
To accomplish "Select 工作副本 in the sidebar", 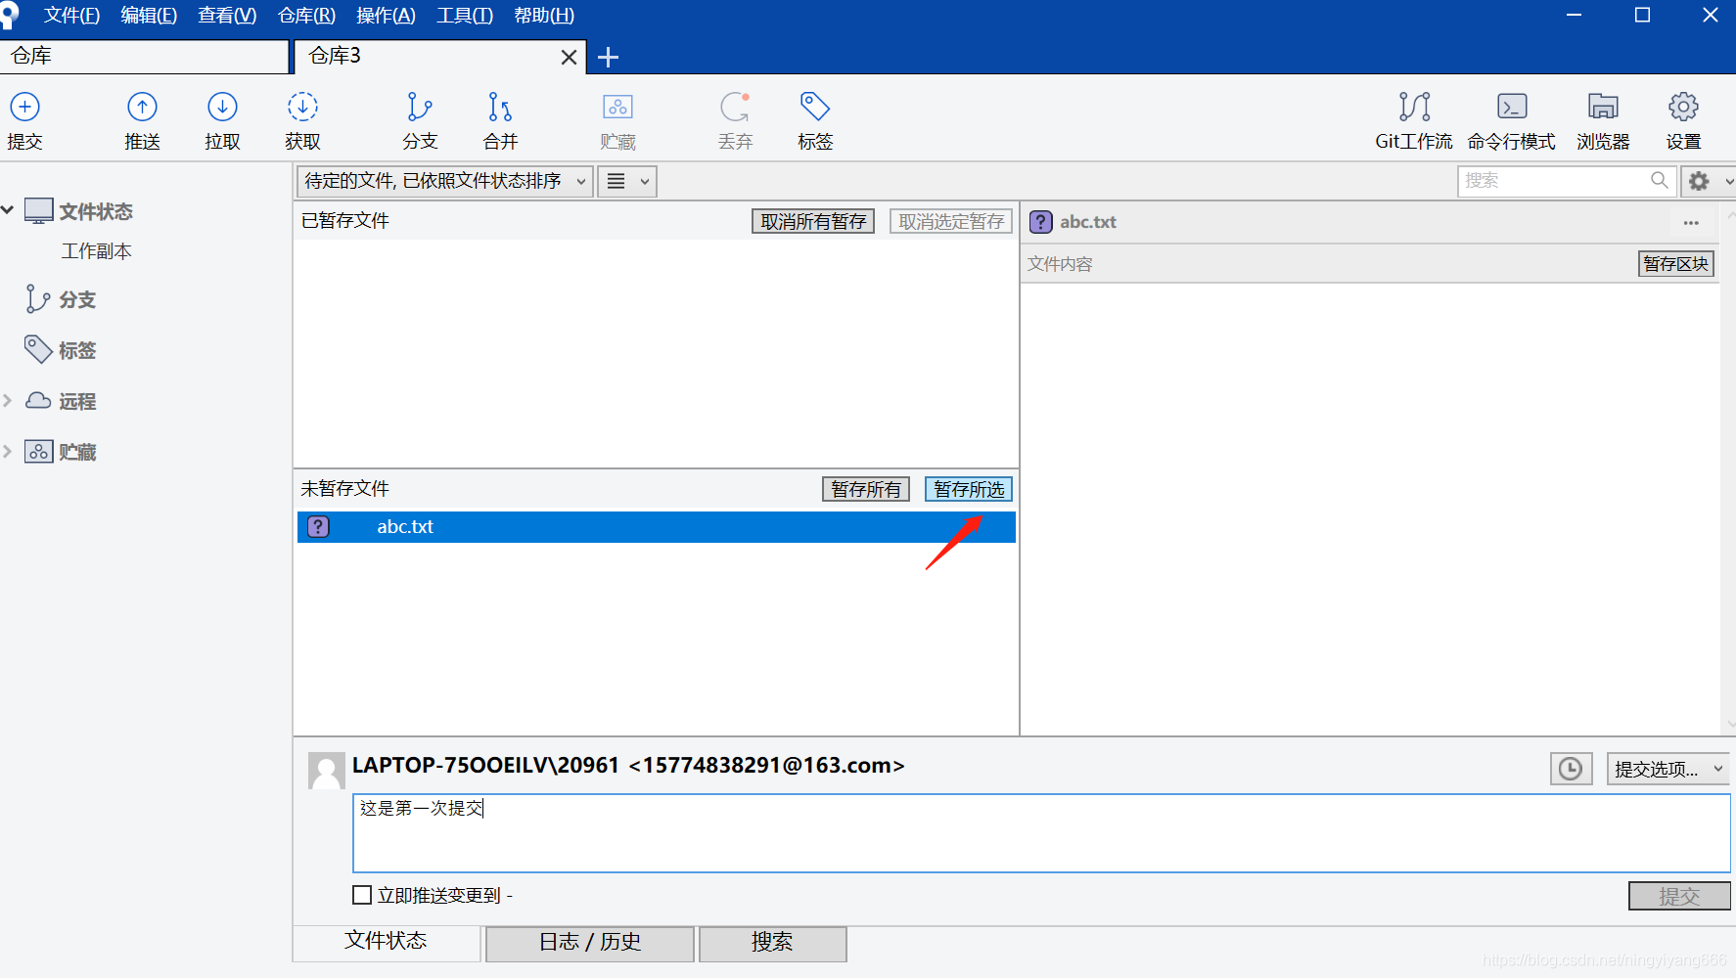I will pyautogui.click(x=96, y=251).
